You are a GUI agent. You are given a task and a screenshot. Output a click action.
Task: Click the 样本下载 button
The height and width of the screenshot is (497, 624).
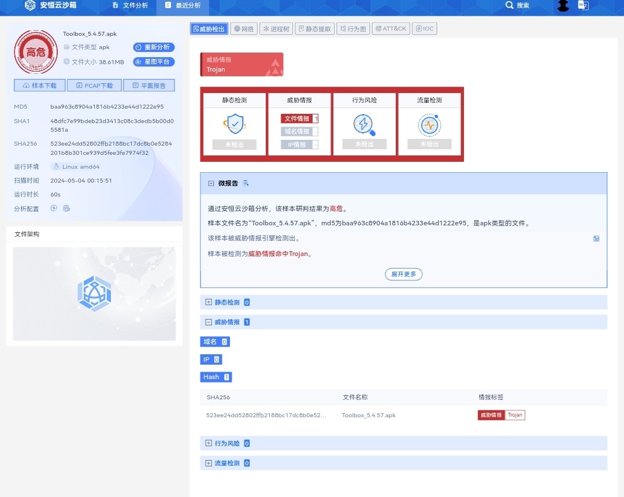click(40, 86)
